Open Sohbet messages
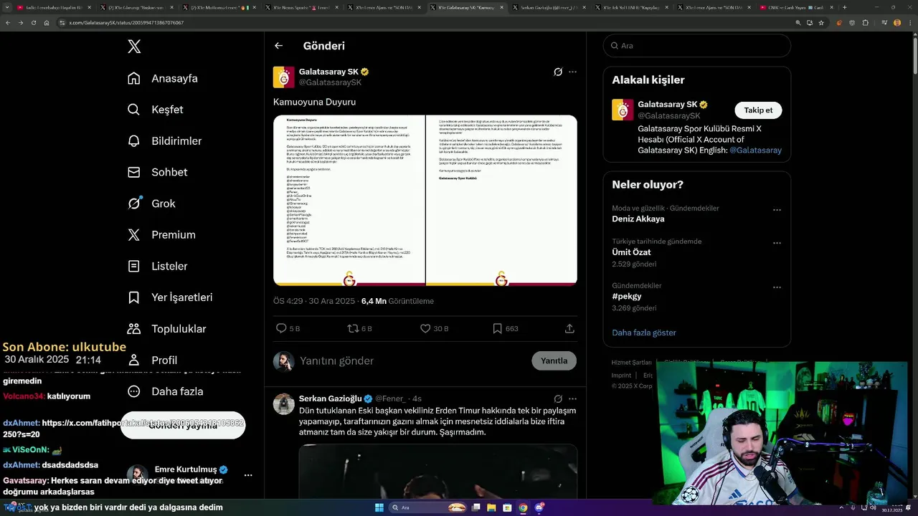This screenshot has width=918, height=516. pyautogui.click(x=157, y=172)
